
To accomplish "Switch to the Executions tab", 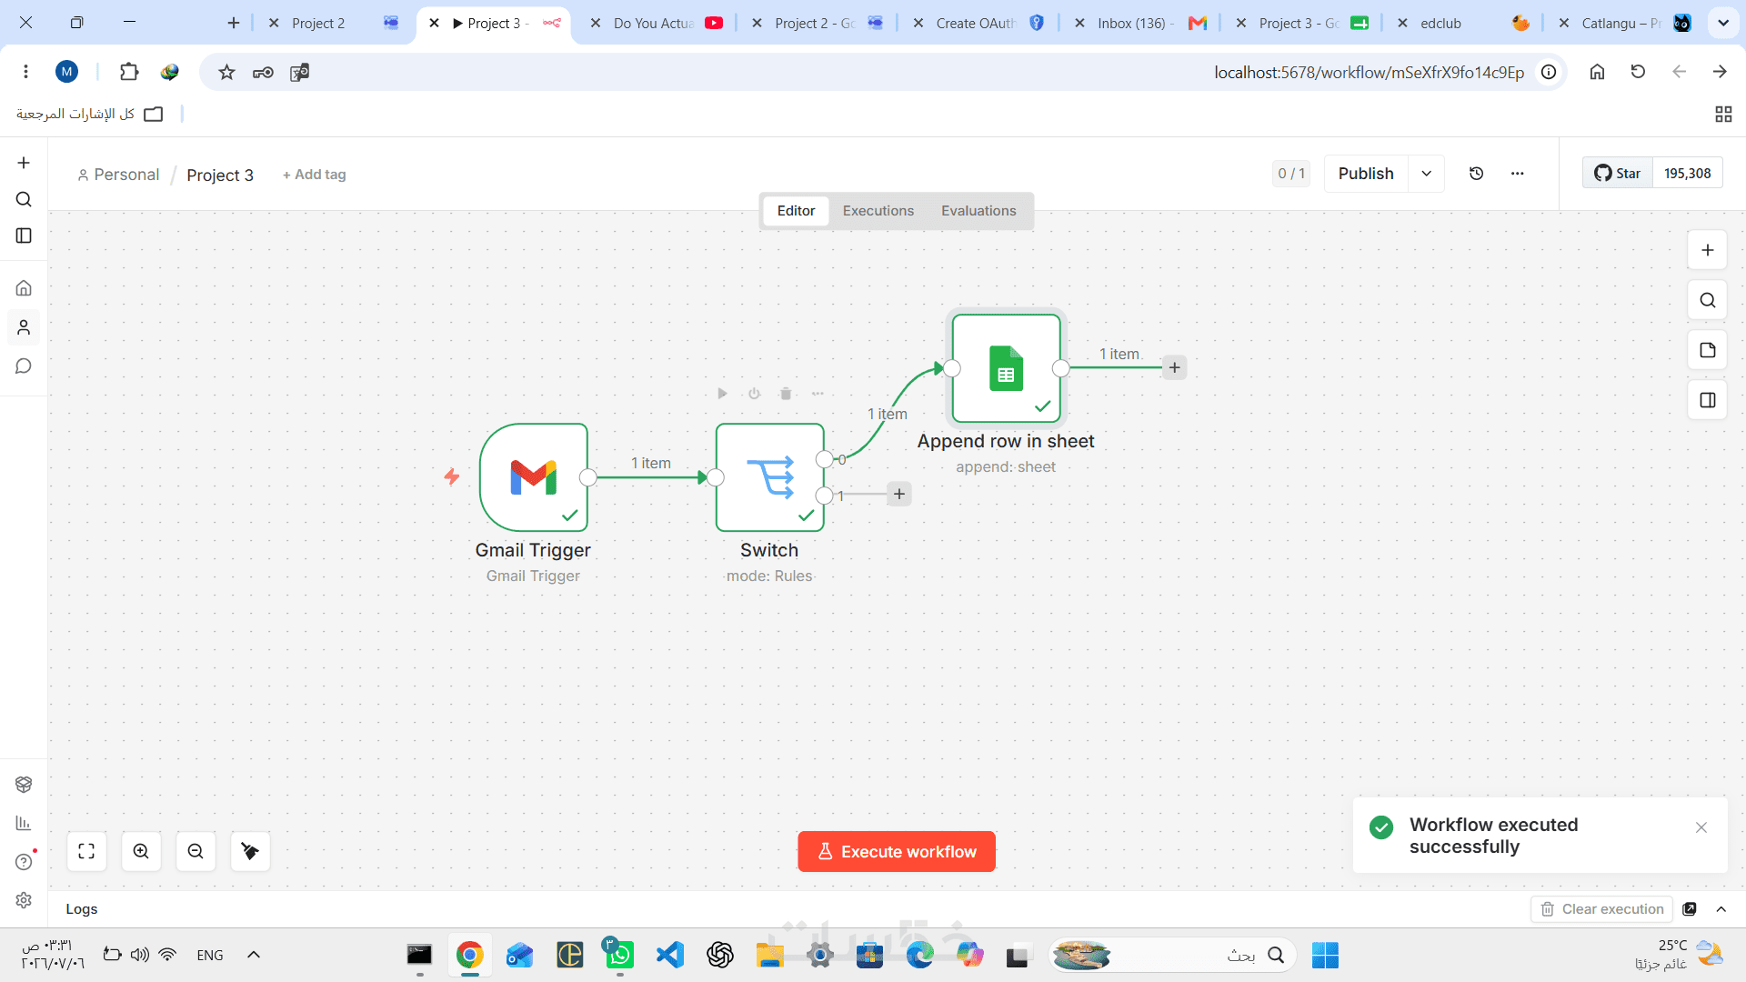I will pos(878,211).
